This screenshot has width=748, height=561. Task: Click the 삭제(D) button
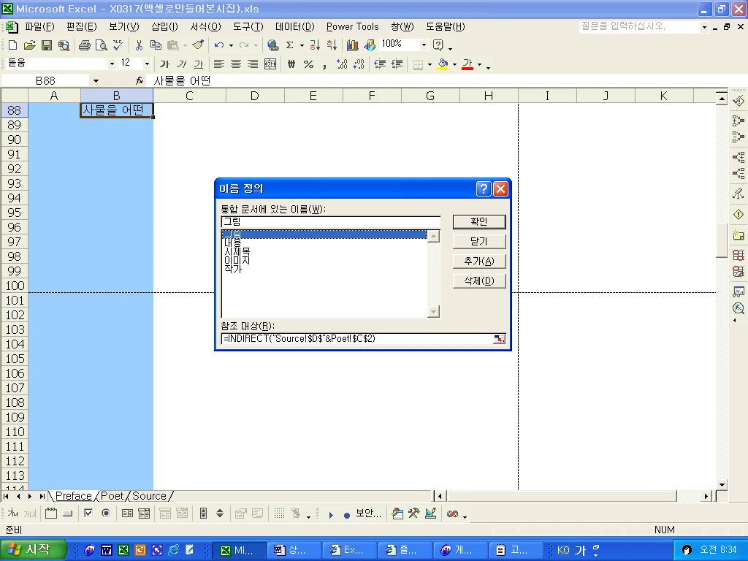coord(479,281)
